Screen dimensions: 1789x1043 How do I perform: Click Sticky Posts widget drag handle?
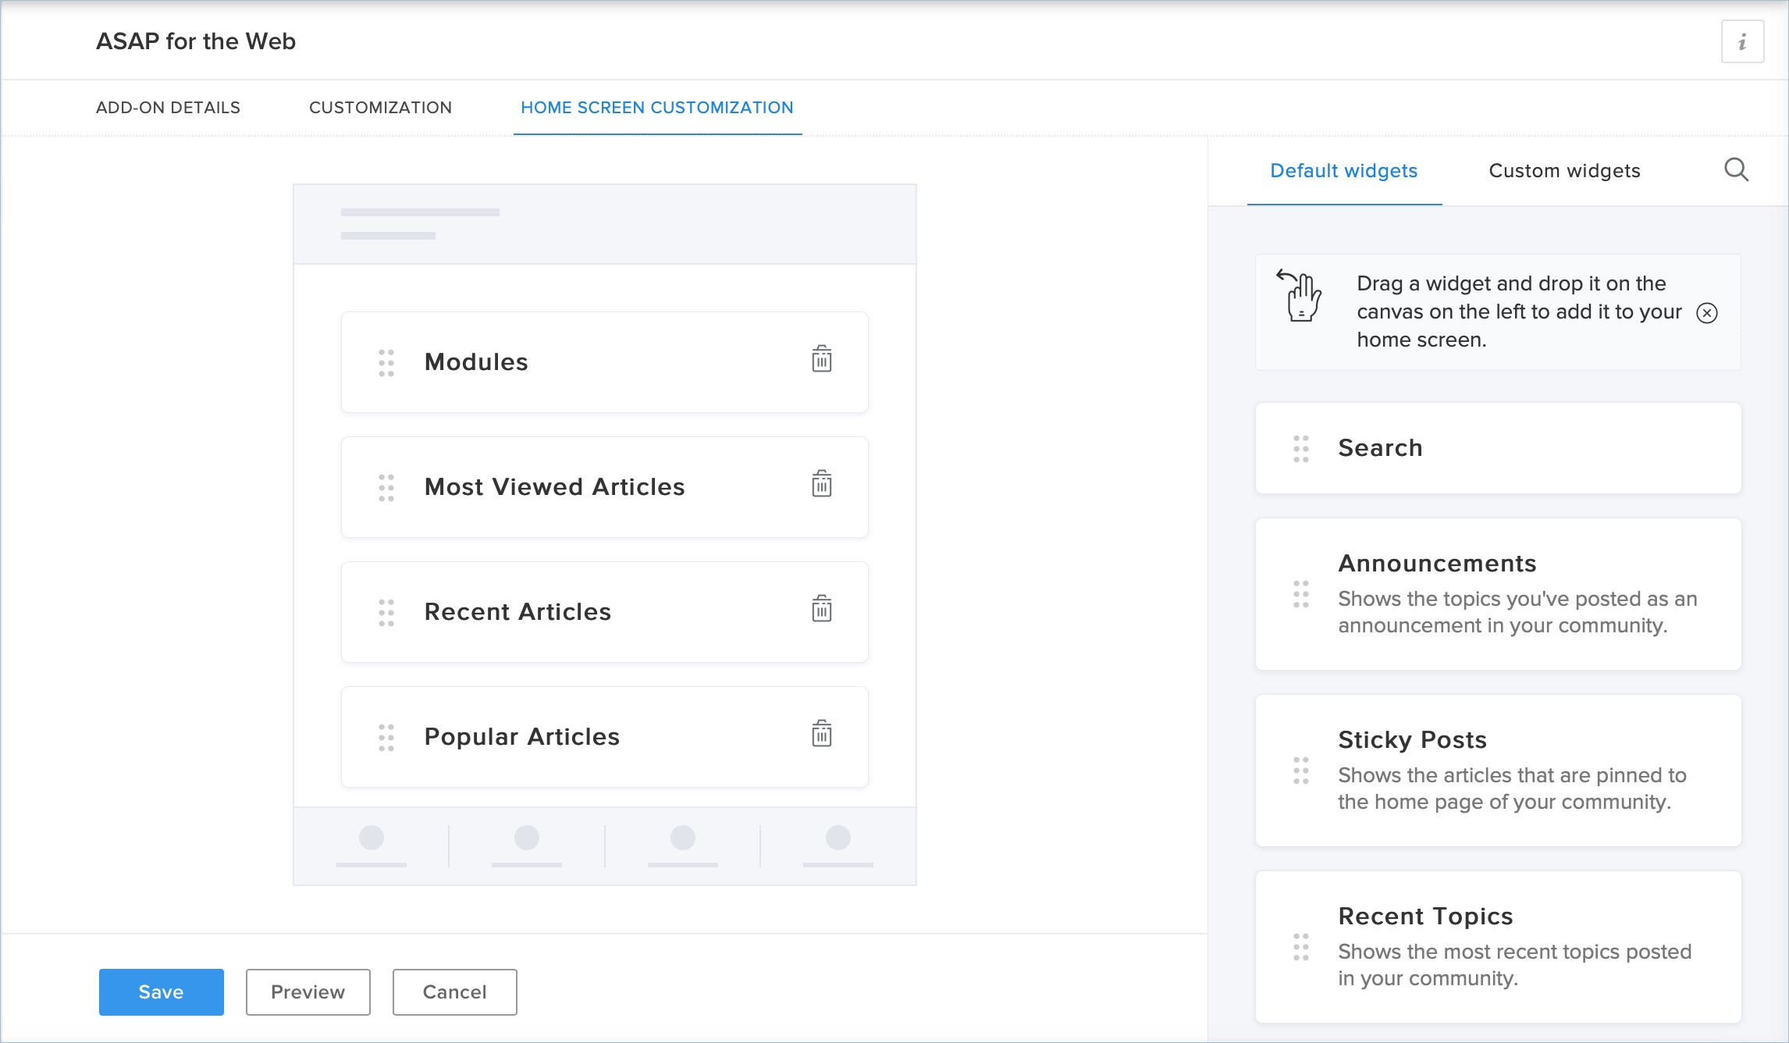[x=1300, y=771]
